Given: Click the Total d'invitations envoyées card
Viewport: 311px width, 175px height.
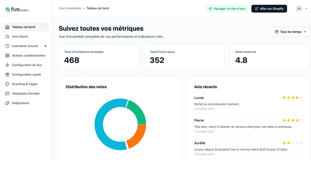Looking at the screenshot, I should click(x=99, y=57).
